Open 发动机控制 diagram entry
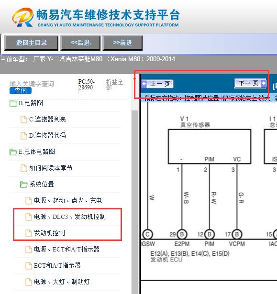This screenshot has width=277, height=294. point(49,233)
